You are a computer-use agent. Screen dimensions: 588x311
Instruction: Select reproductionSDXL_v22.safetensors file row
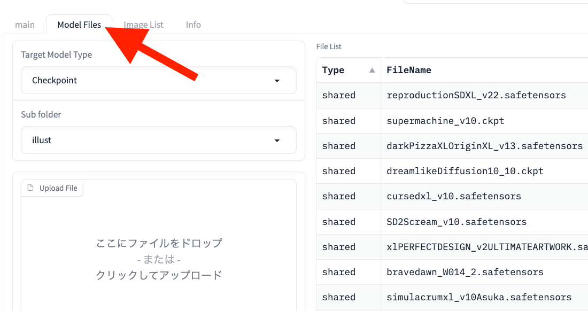coord(476,95)
